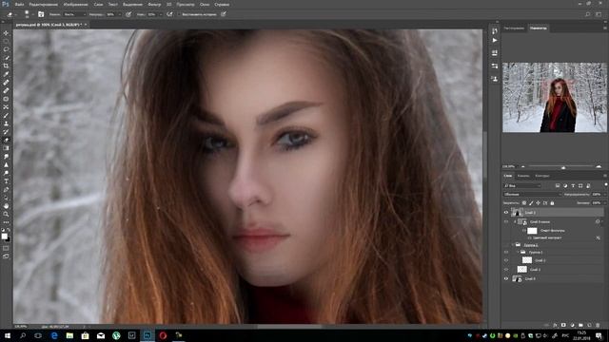Select the Zoom tool in toolbar
This screenshot has height=342, width=609.
tap(6, 214)
